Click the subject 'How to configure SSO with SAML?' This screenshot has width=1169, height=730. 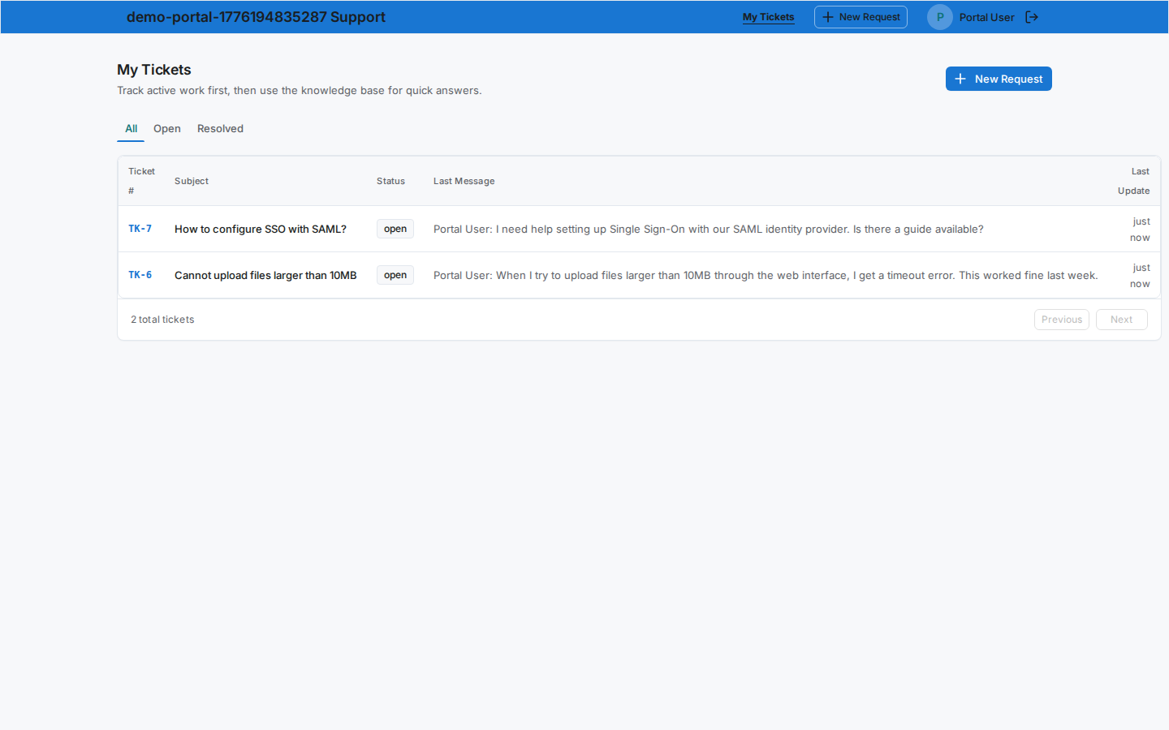coord(260,229)
